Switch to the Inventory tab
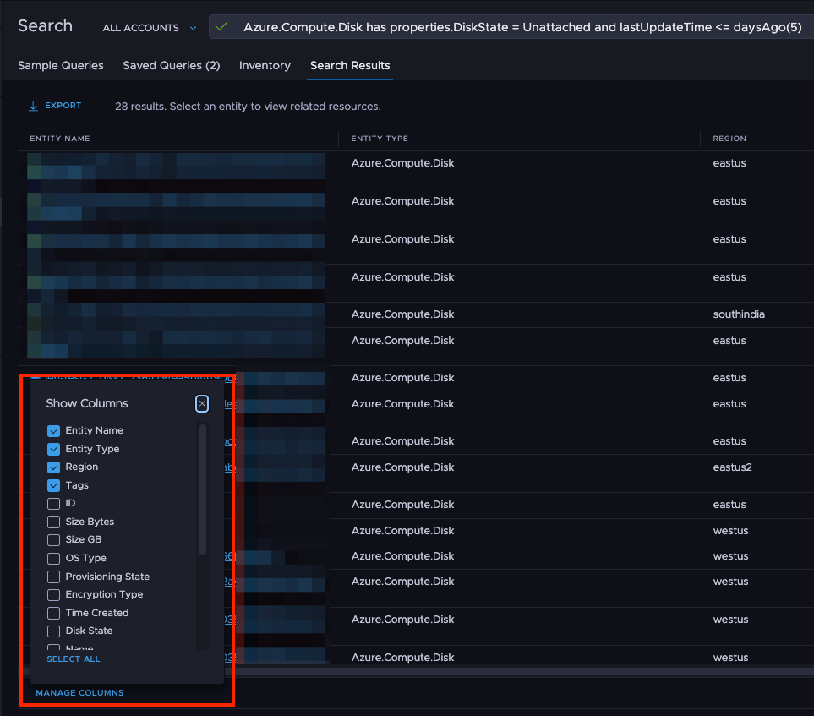814x716 pixels. pyautogui.click(x=265, y=65)
